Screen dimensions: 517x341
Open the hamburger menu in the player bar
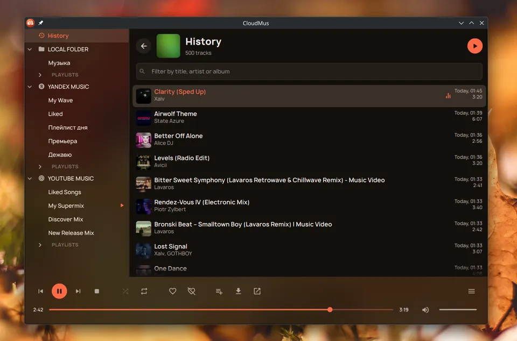tap(472, 292)
